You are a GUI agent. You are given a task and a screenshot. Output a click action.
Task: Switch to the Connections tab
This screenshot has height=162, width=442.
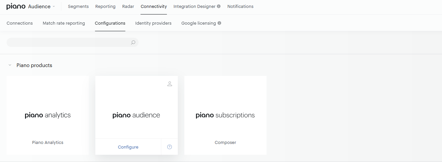20,23
